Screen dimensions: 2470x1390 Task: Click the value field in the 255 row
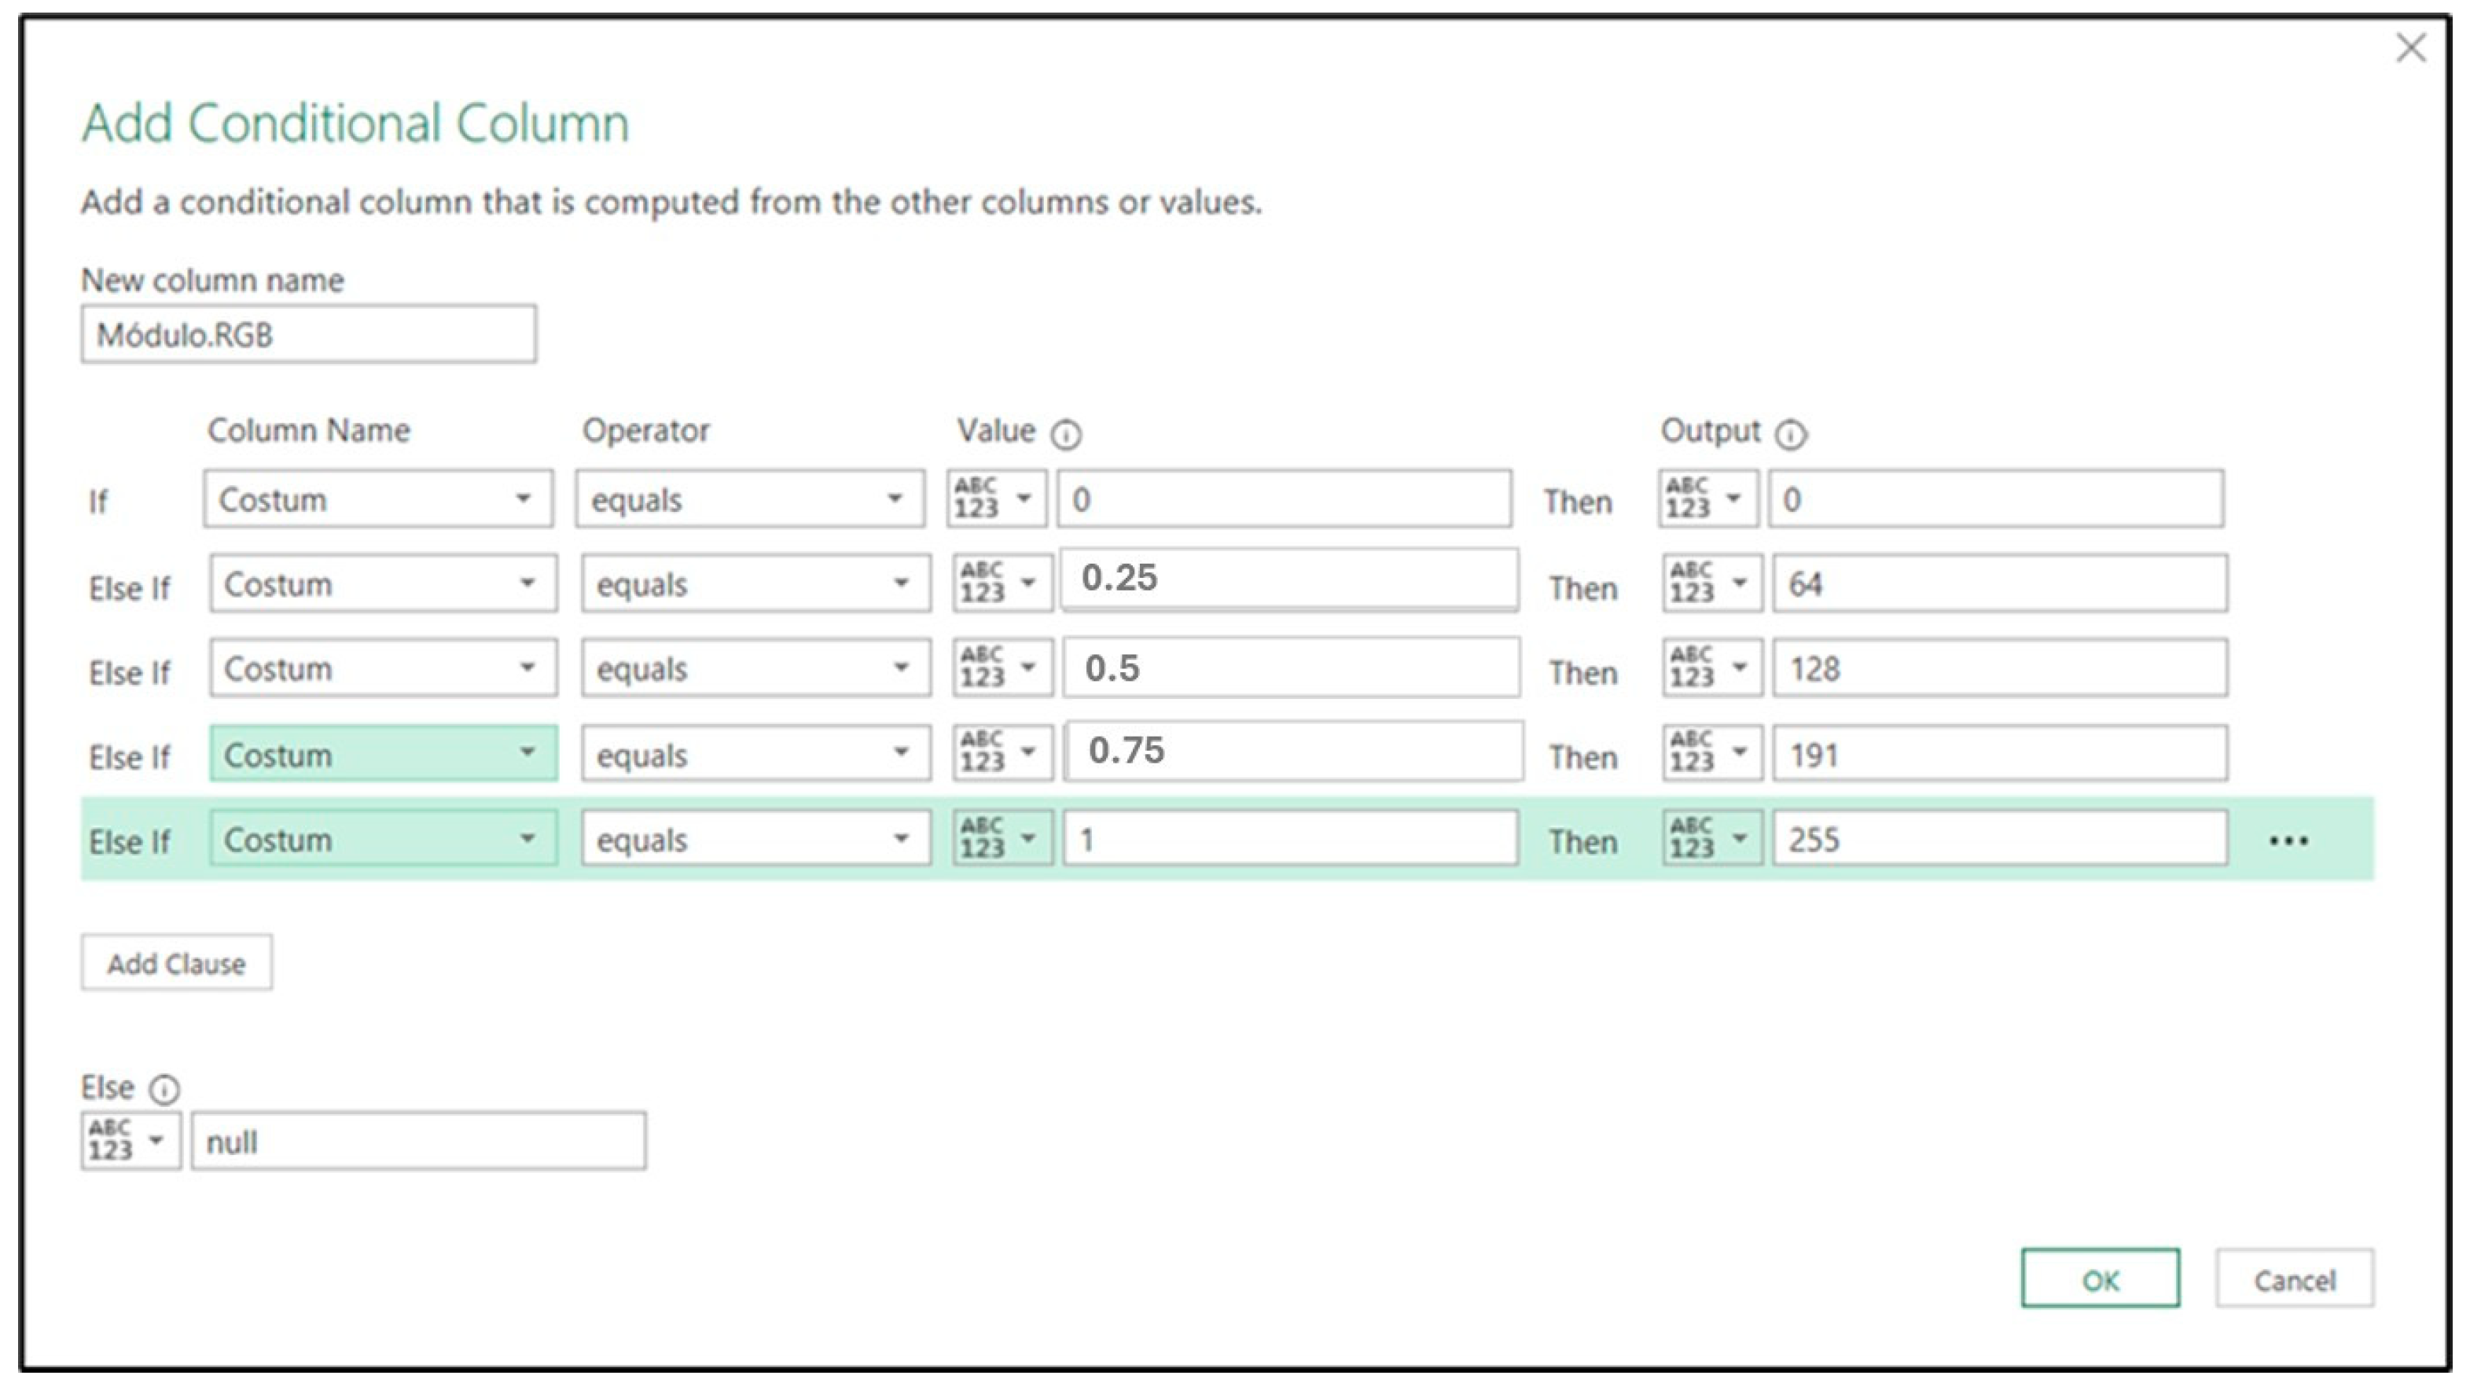pyautogui.click(x=1291, y=839)
